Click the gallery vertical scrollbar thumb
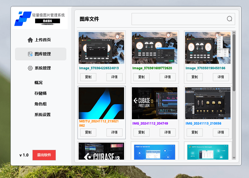 point(234,63)
